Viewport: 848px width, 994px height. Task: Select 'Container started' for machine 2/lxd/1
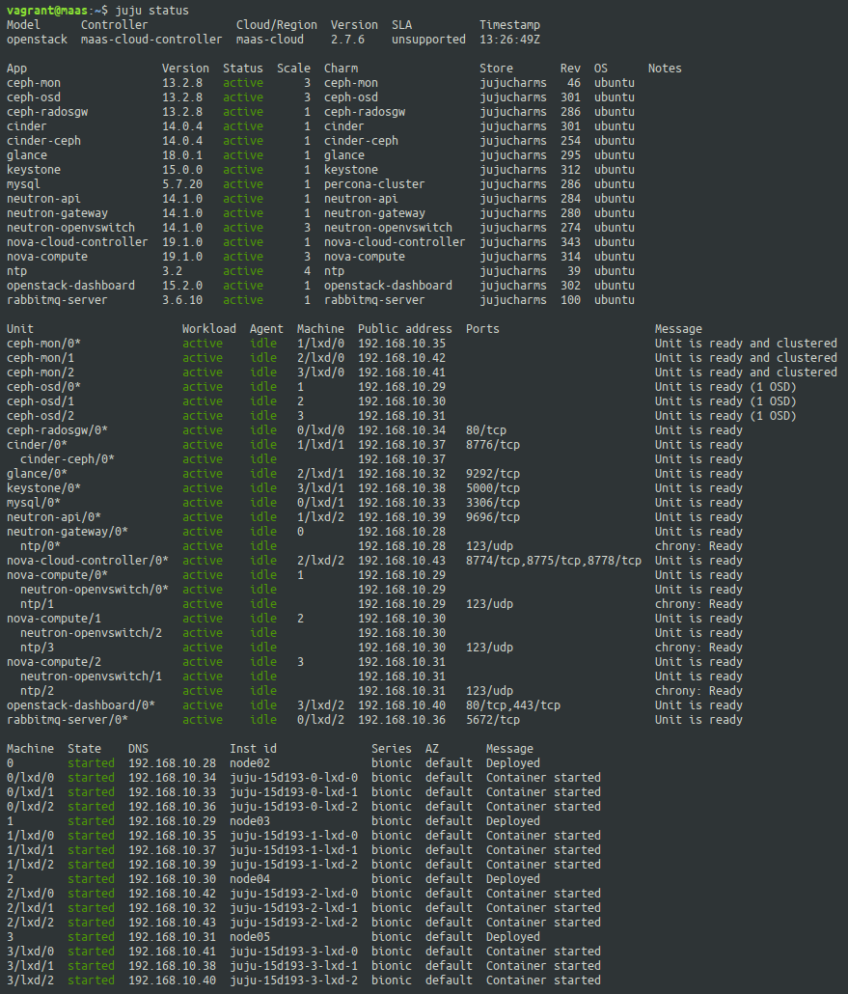(543, 908)
